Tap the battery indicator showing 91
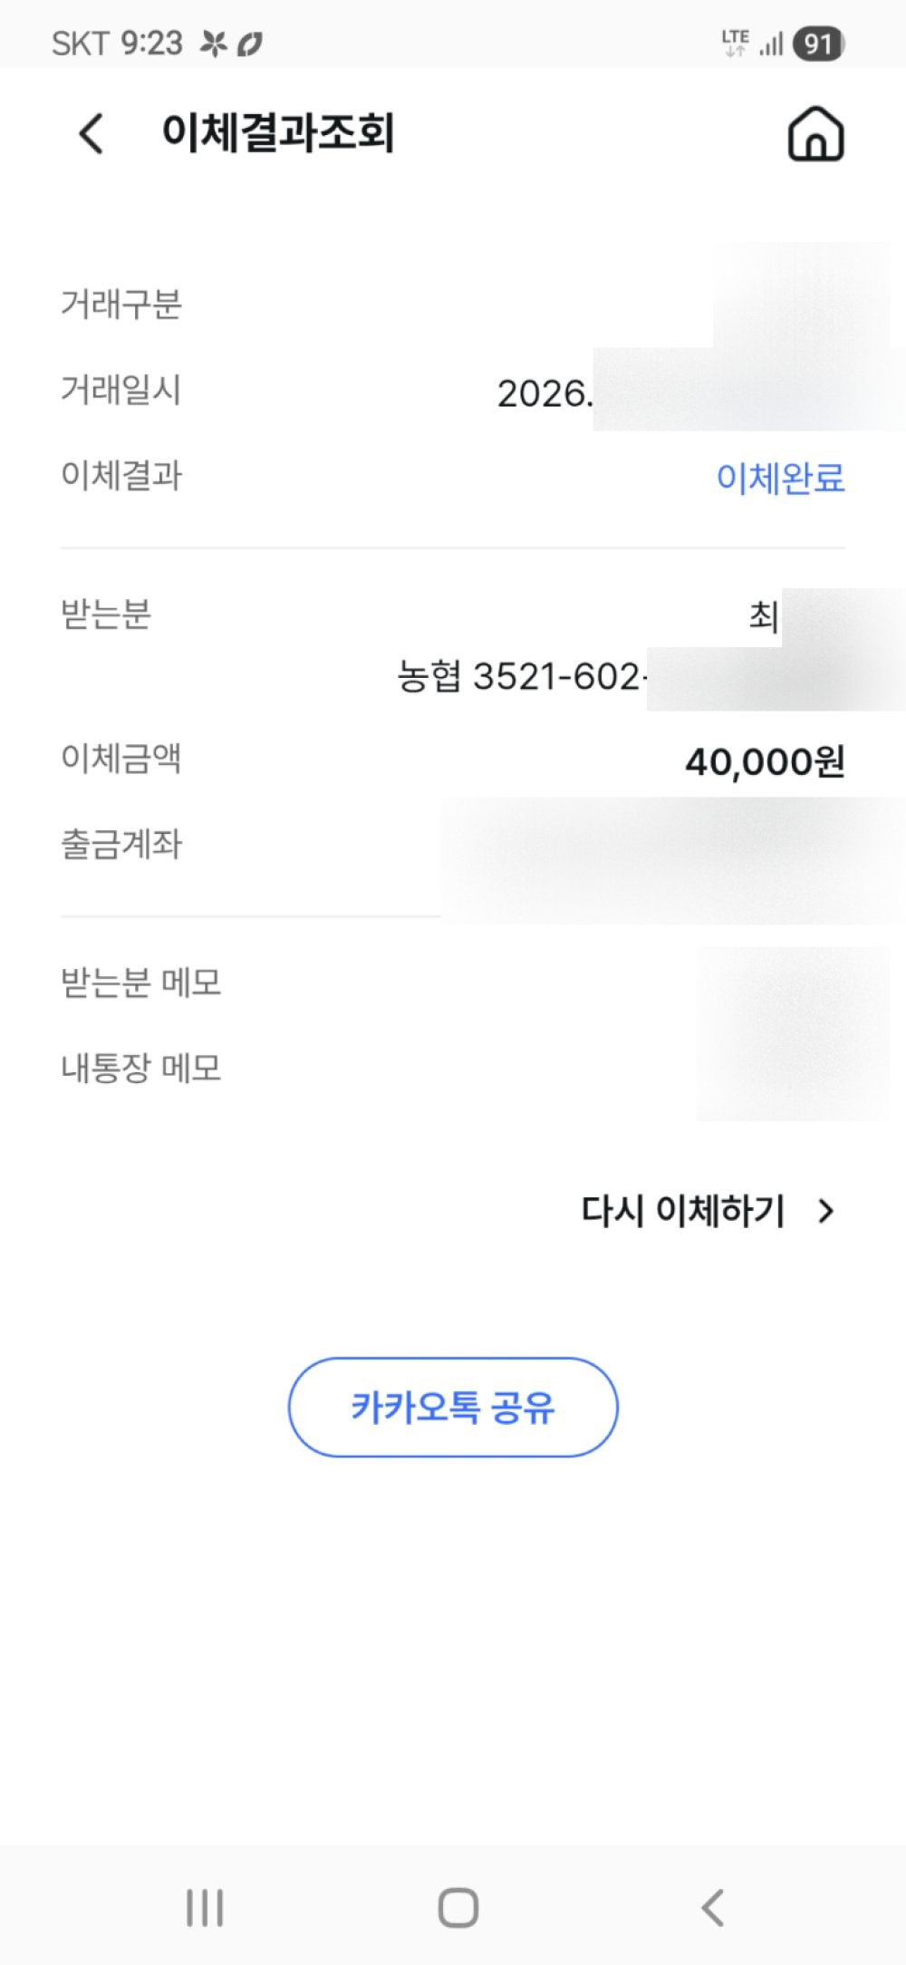Viewport: 906px width, 1965px height. point(818,44)
